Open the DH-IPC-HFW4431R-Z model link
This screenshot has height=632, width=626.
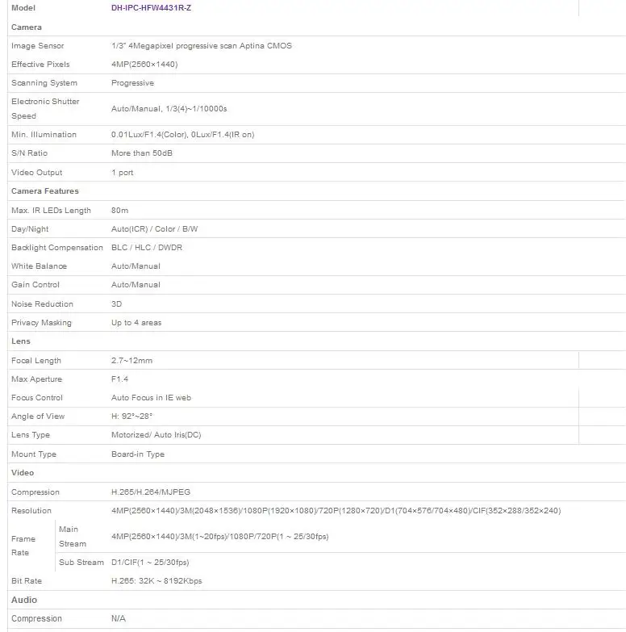[151, 7]
